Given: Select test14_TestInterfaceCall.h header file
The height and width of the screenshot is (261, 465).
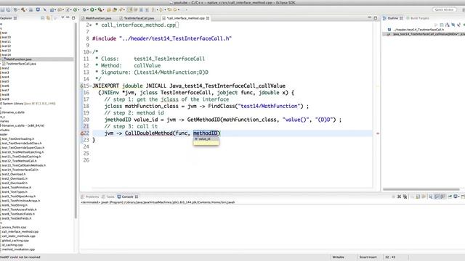Looking at the screenshot, I should [20, 170].
